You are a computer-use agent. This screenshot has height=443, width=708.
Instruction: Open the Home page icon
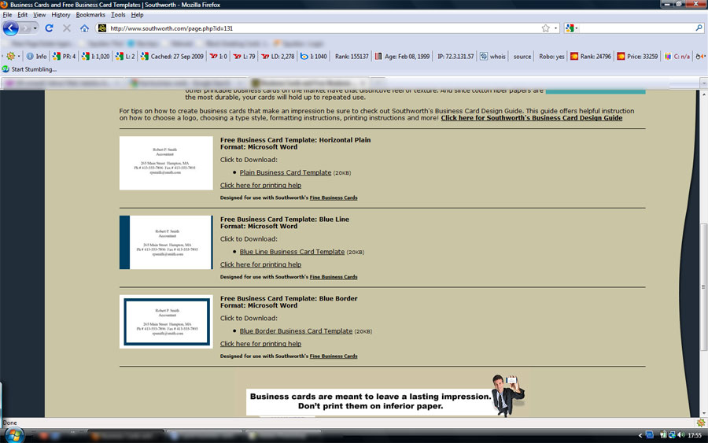click(x=84, y=28)
